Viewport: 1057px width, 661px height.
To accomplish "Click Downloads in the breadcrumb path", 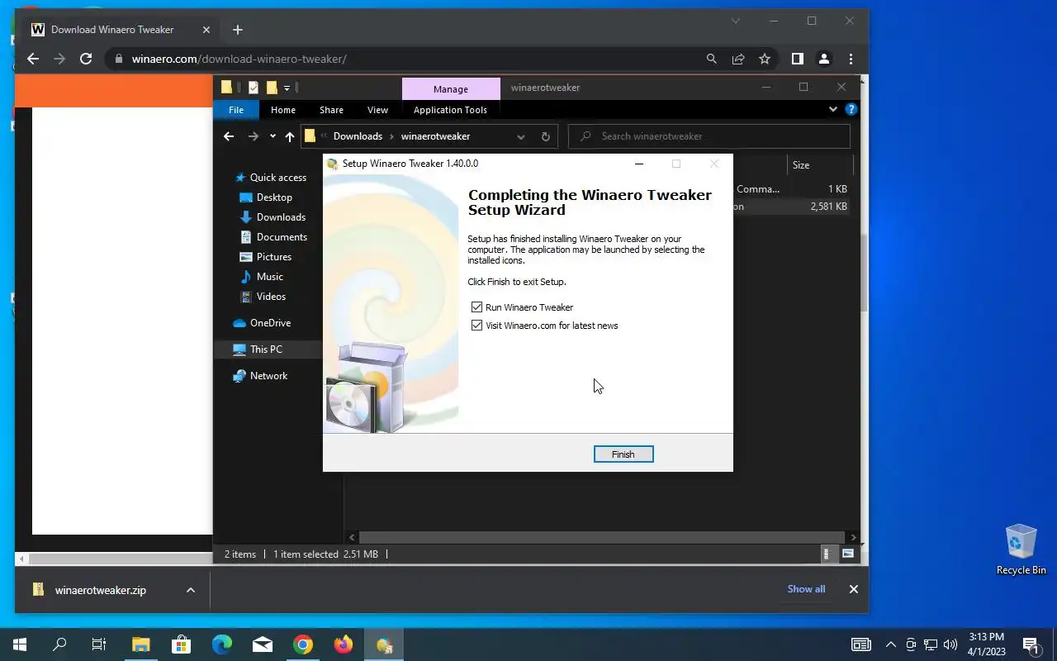I will click(x=358, y=136).
